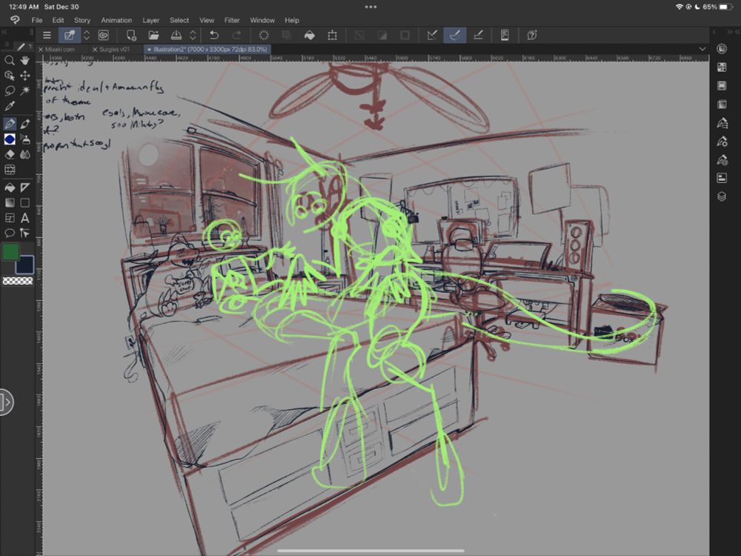Select the blue circle brush tool
The width and height of the screenshot is (741, 556).
point(10,139)
